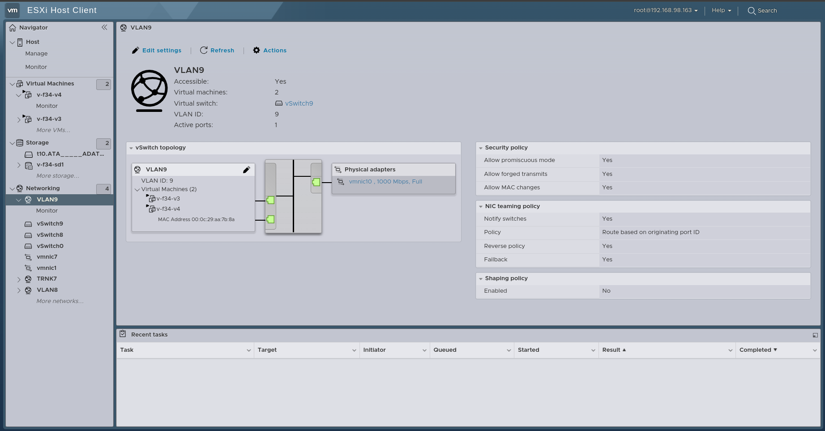This screenshot has height=431, width=825.
Task: Select Monitor under VLAN9
Action: (x=47, y=211)
